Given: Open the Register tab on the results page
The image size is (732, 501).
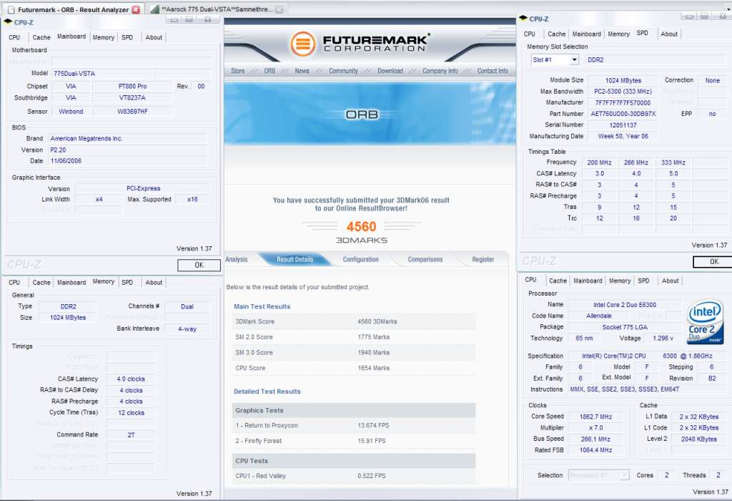Looking at the screenshot, I should tap(483, 259).
